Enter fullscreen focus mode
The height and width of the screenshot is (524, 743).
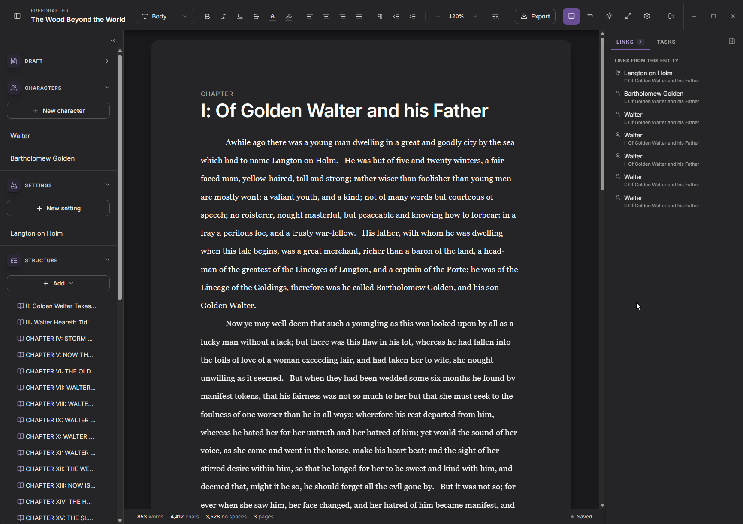[x=628, y=16]
